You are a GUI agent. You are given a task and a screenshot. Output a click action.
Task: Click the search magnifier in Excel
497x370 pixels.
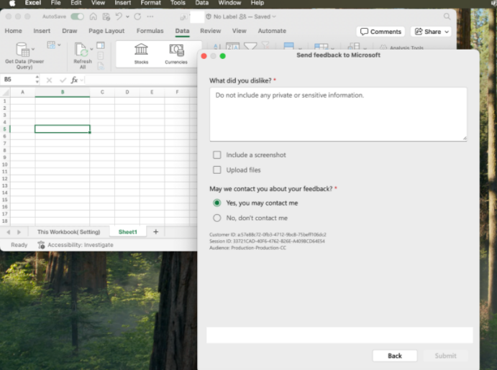tap(447, 17)
